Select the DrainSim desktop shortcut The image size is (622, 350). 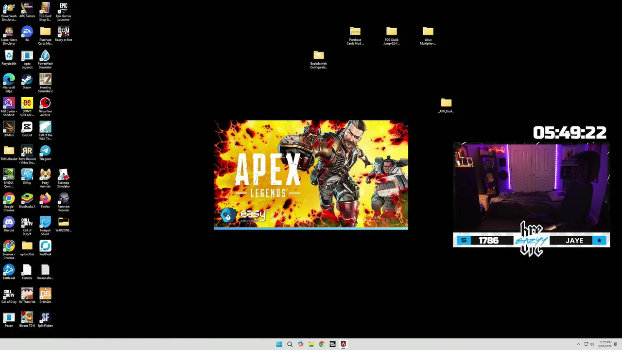(x=45, y=296)
